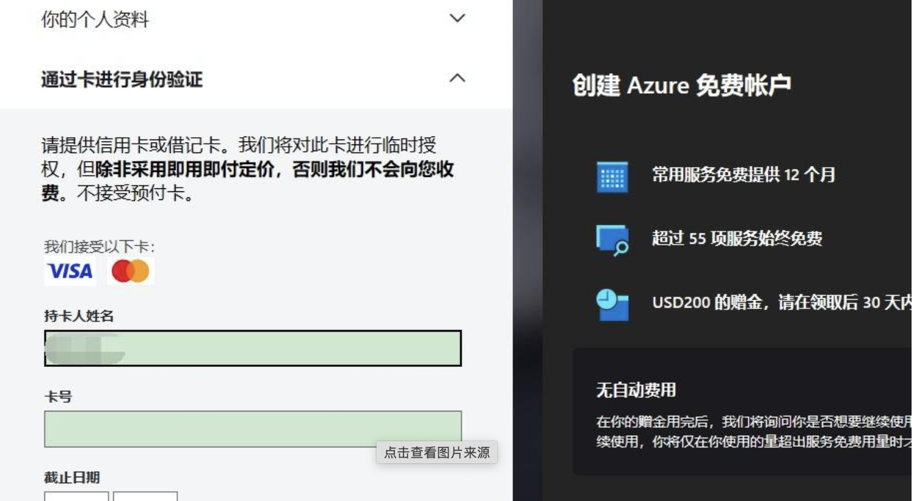This screenshot has height=501, width=914.
Task: Click the 无自动费用 heading
Action: [x=636, y=390]
